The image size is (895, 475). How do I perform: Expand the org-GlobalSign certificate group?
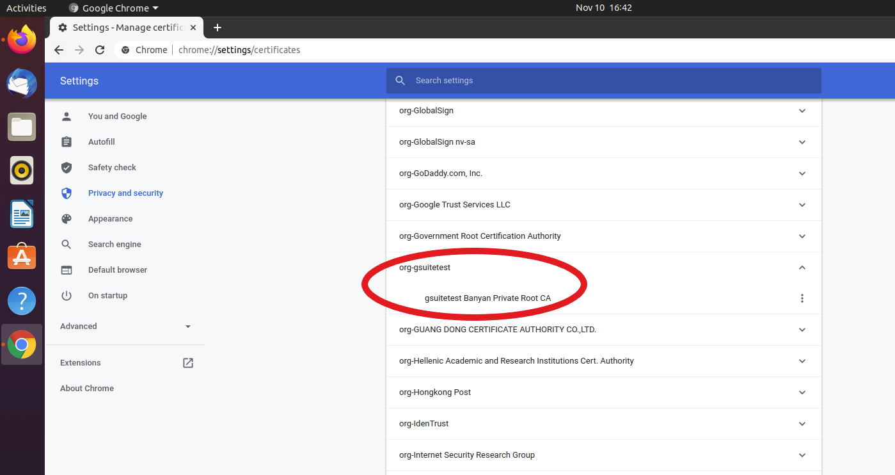click(802, 111)
